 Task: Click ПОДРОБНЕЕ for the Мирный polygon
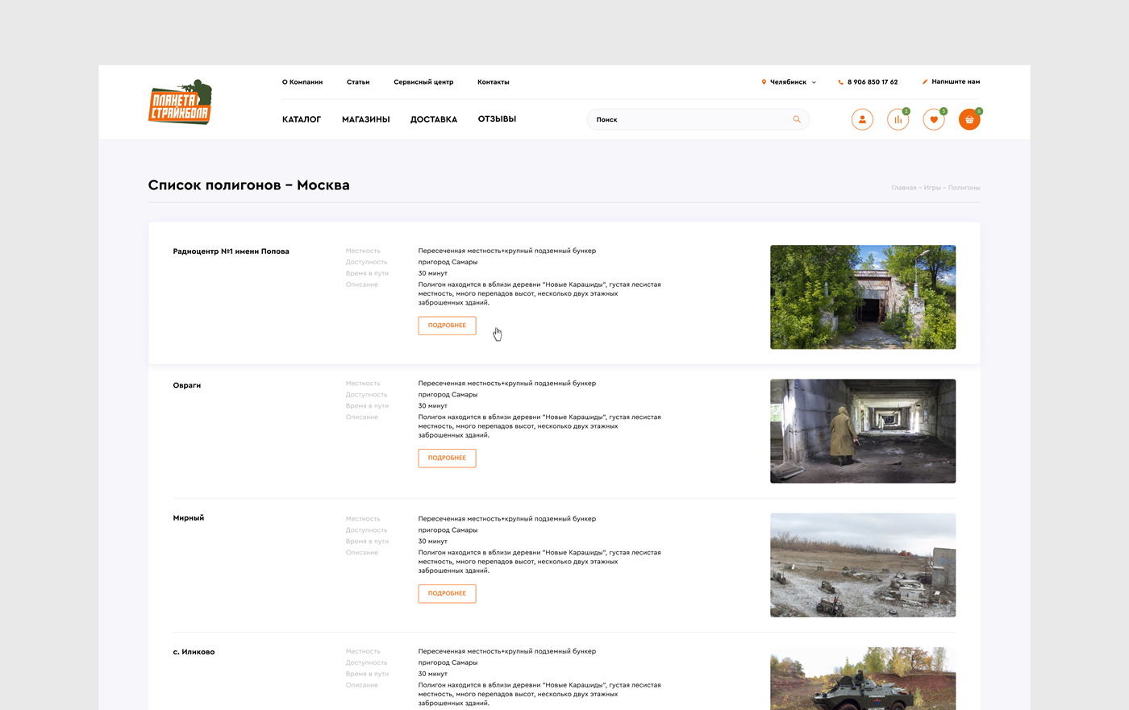447,593
